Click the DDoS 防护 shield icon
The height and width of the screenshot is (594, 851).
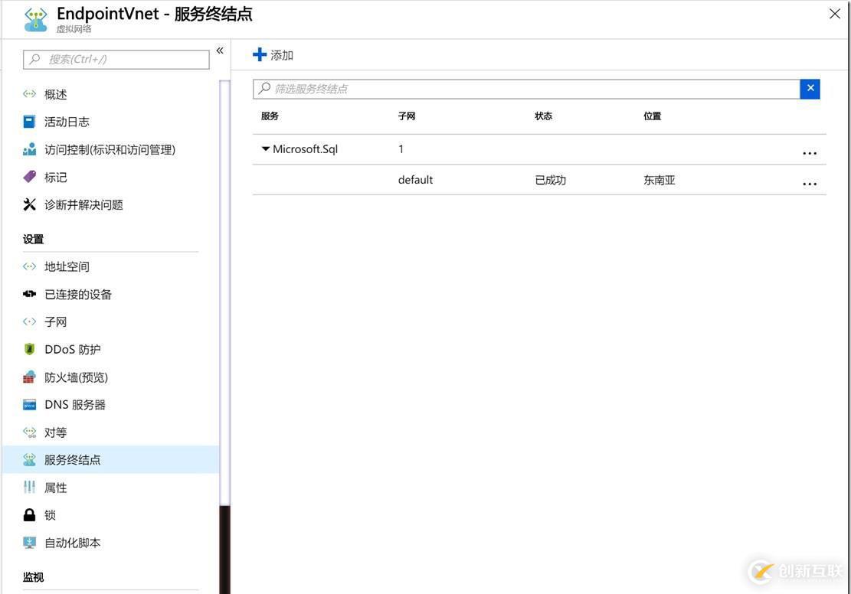coord(29,349)
